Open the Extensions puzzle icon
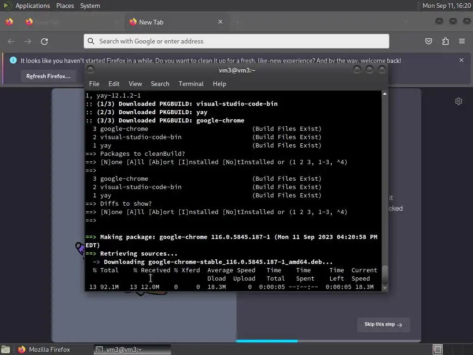 445,41
